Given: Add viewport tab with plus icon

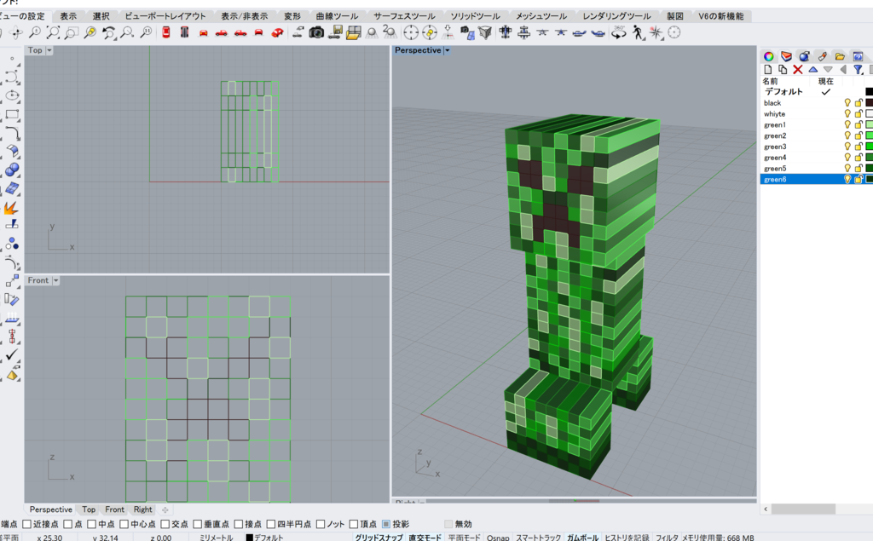Looking at the screenshot, I should (165, 509).
